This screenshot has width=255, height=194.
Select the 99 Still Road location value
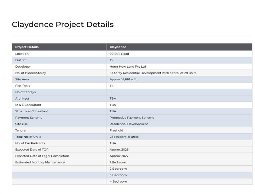click(119, 54)
